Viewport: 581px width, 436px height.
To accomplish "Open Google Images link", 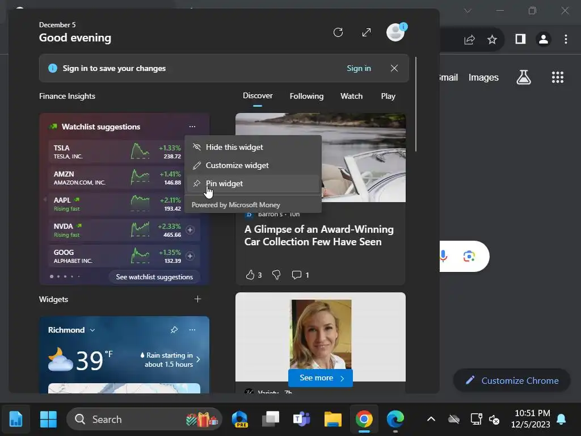I will pyautogui.click(x=483, y=77).
